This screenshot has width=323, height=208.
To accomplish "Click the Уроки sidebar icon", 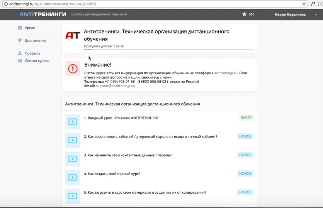I will [x=20, y=28].
